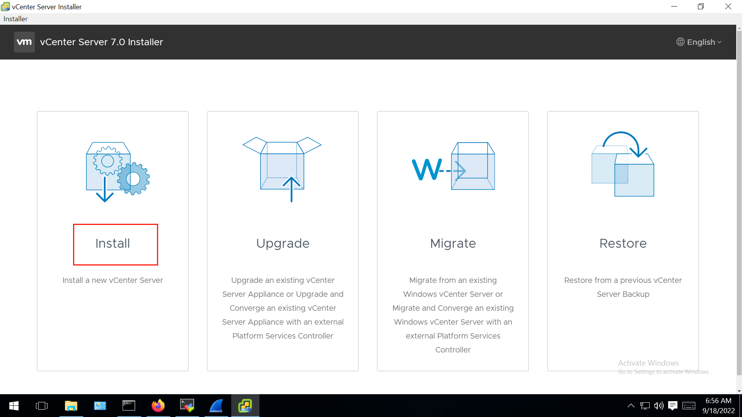
Task: Select the Upgrade option title
Action: pos(283,243)
